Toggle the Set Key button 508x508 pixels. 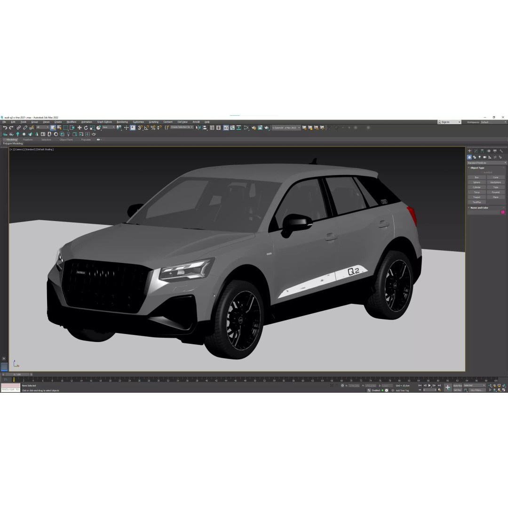coord(458,390)
